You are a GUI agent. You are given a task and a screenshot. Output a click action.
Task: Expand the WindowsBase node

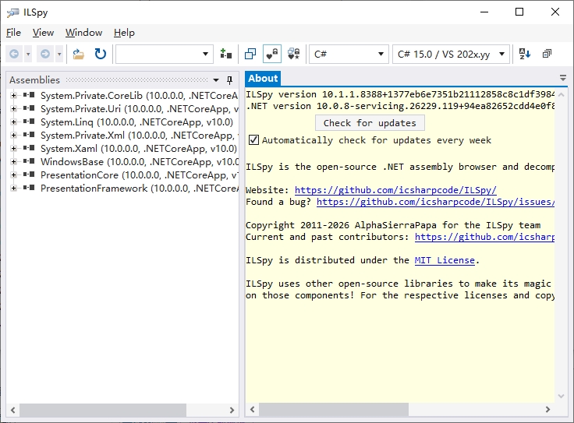click(13, 161)
